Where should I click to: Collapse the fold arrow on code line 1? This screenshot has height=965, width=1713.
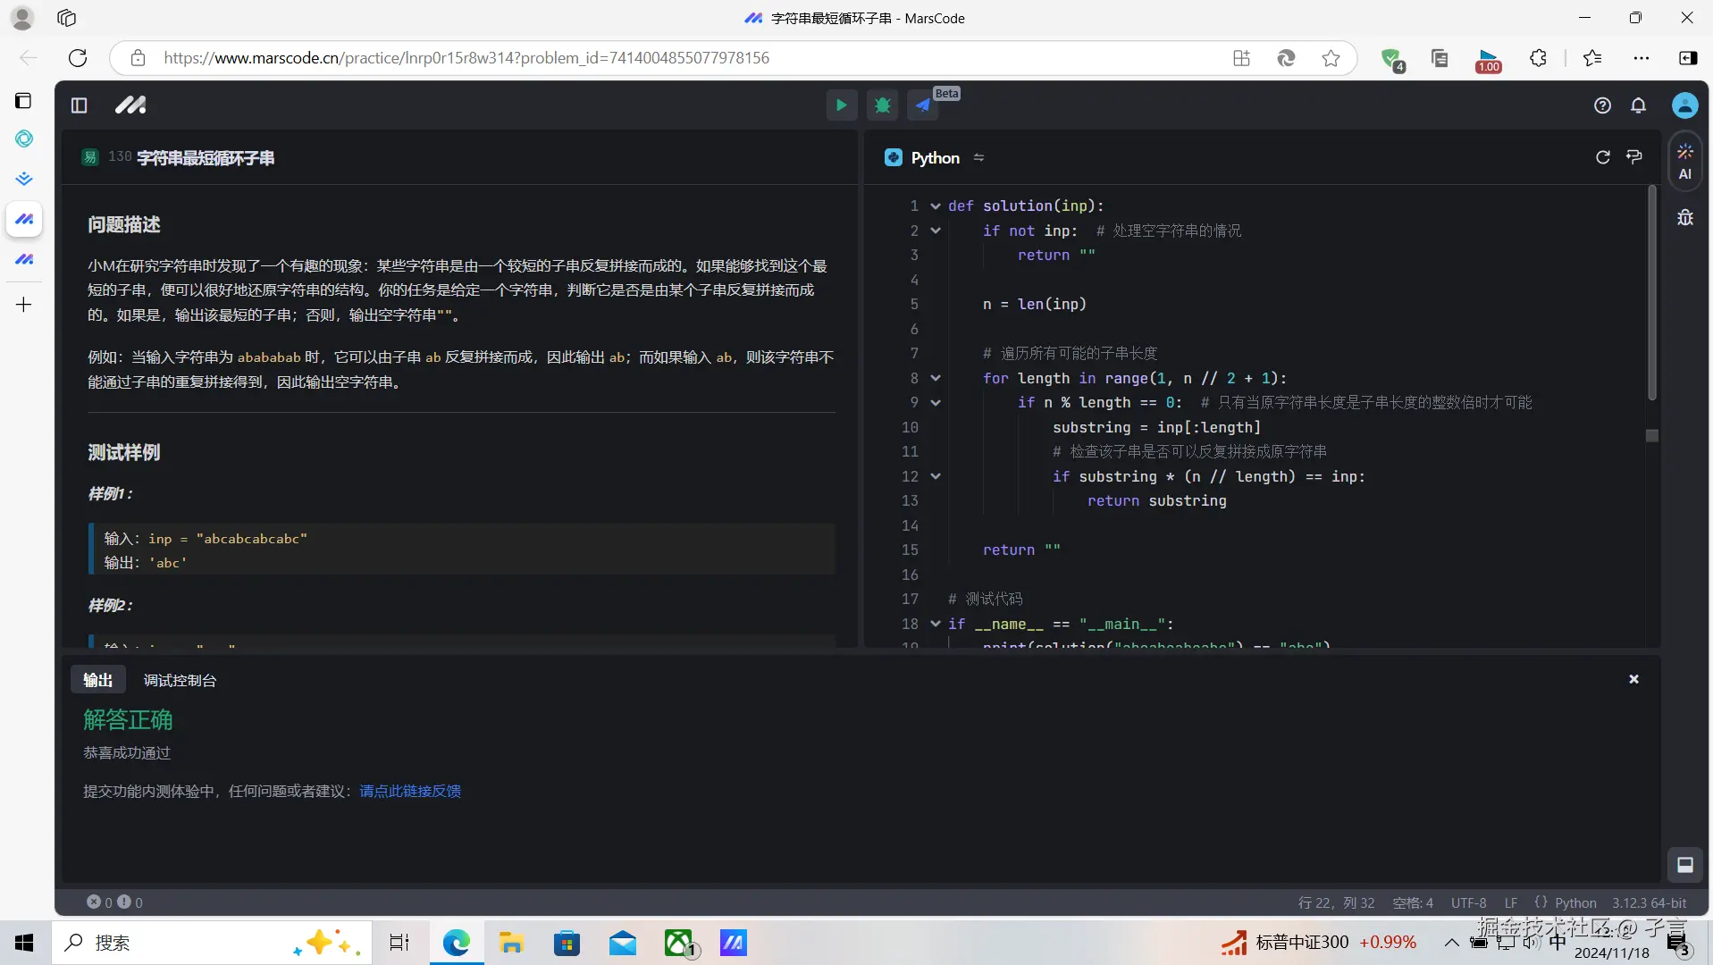[935, 206]
